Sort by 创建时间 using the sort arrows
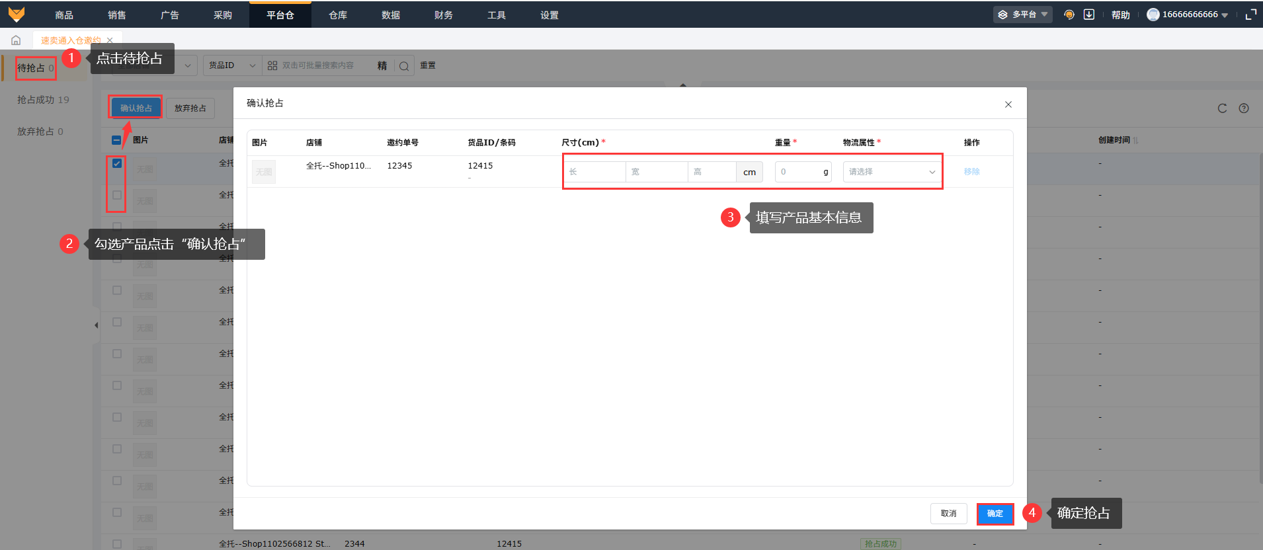The width and height of the screenshot is (1263, 550). point(1136,141)
